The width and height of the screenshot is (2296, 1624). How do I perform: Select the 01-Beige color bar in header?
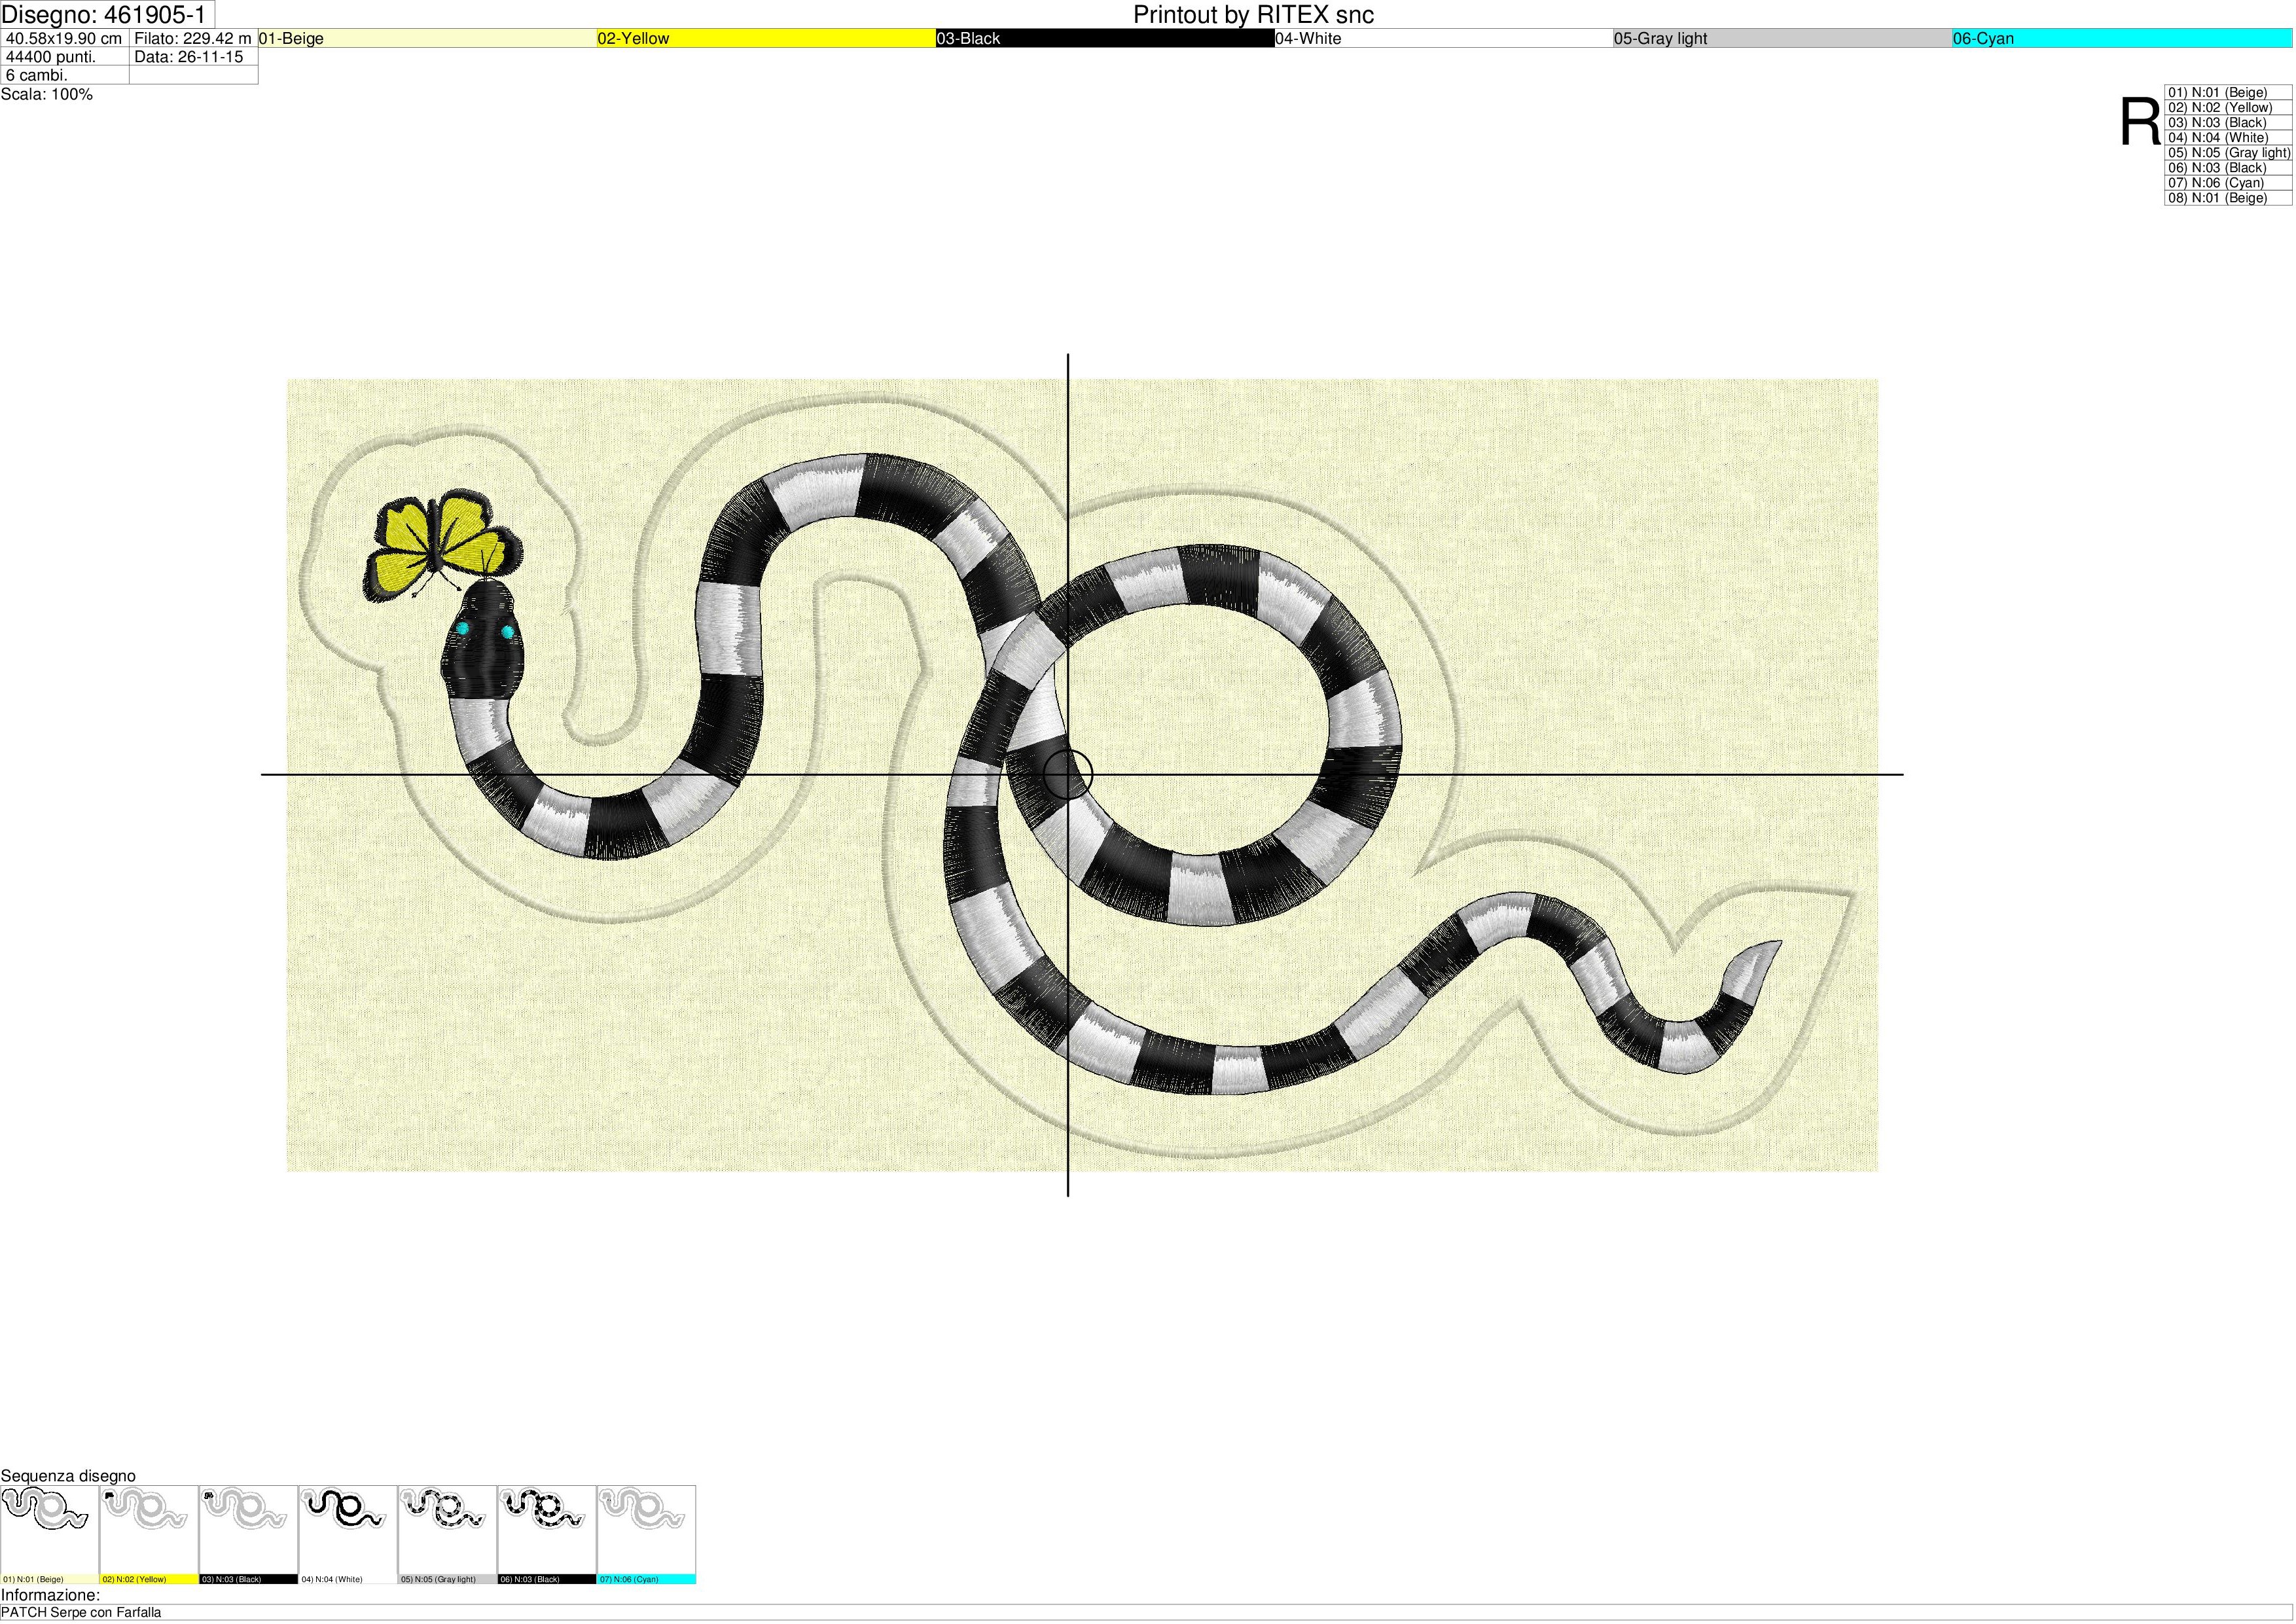click(x=428, y=38)
